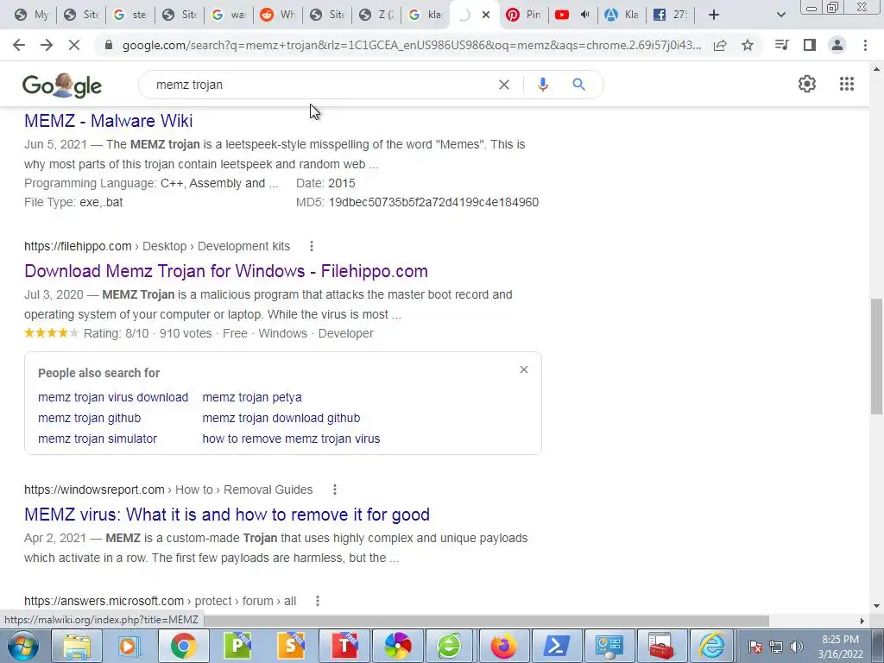Viewport: 884px width, 663px height.
Task: Open Chrome three-dot menu
Action: click(865, 45)
